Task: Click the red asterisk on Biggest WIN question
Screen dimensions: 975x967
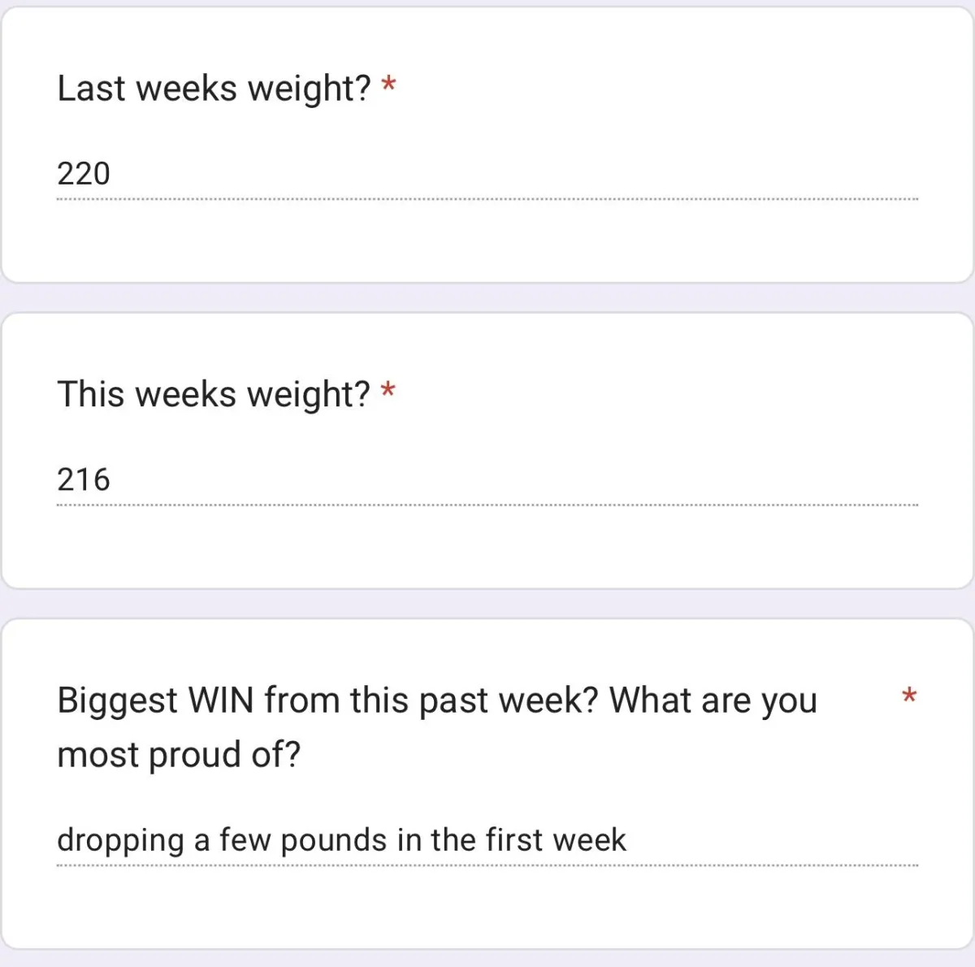Action: click(909, 696)
